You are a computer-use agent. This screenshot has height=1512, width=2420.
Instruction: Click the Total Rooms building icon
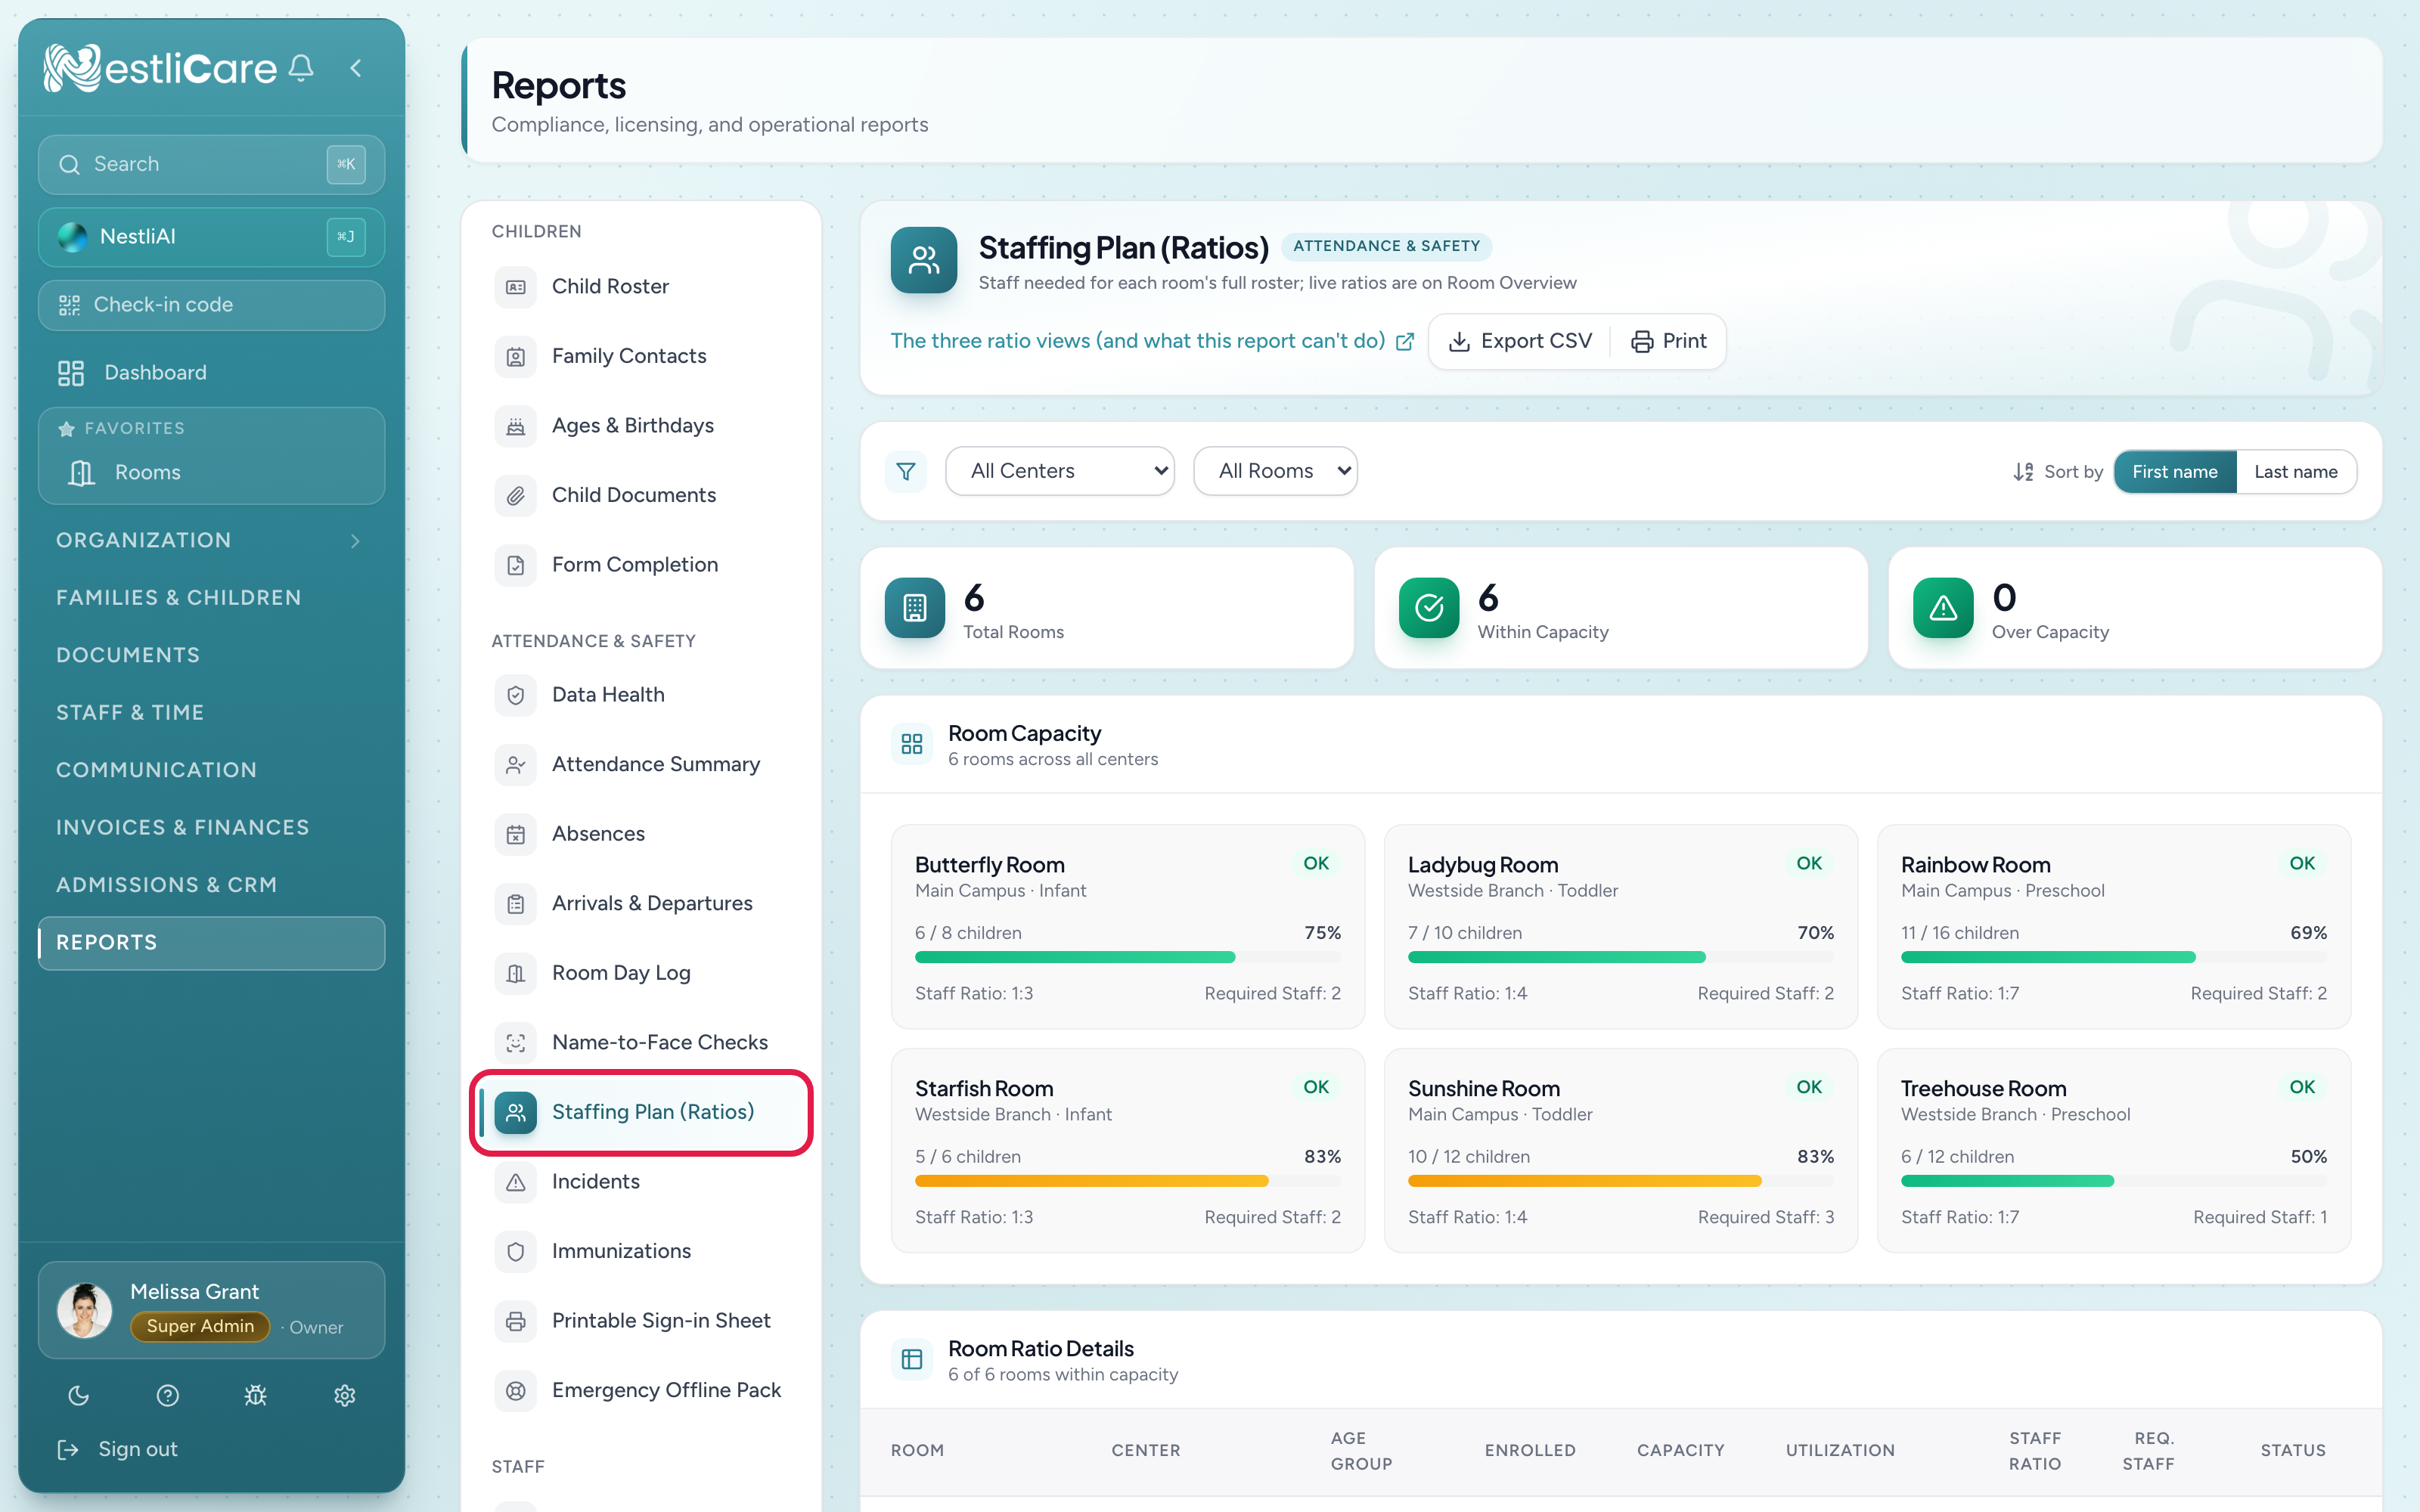[915, 607]
